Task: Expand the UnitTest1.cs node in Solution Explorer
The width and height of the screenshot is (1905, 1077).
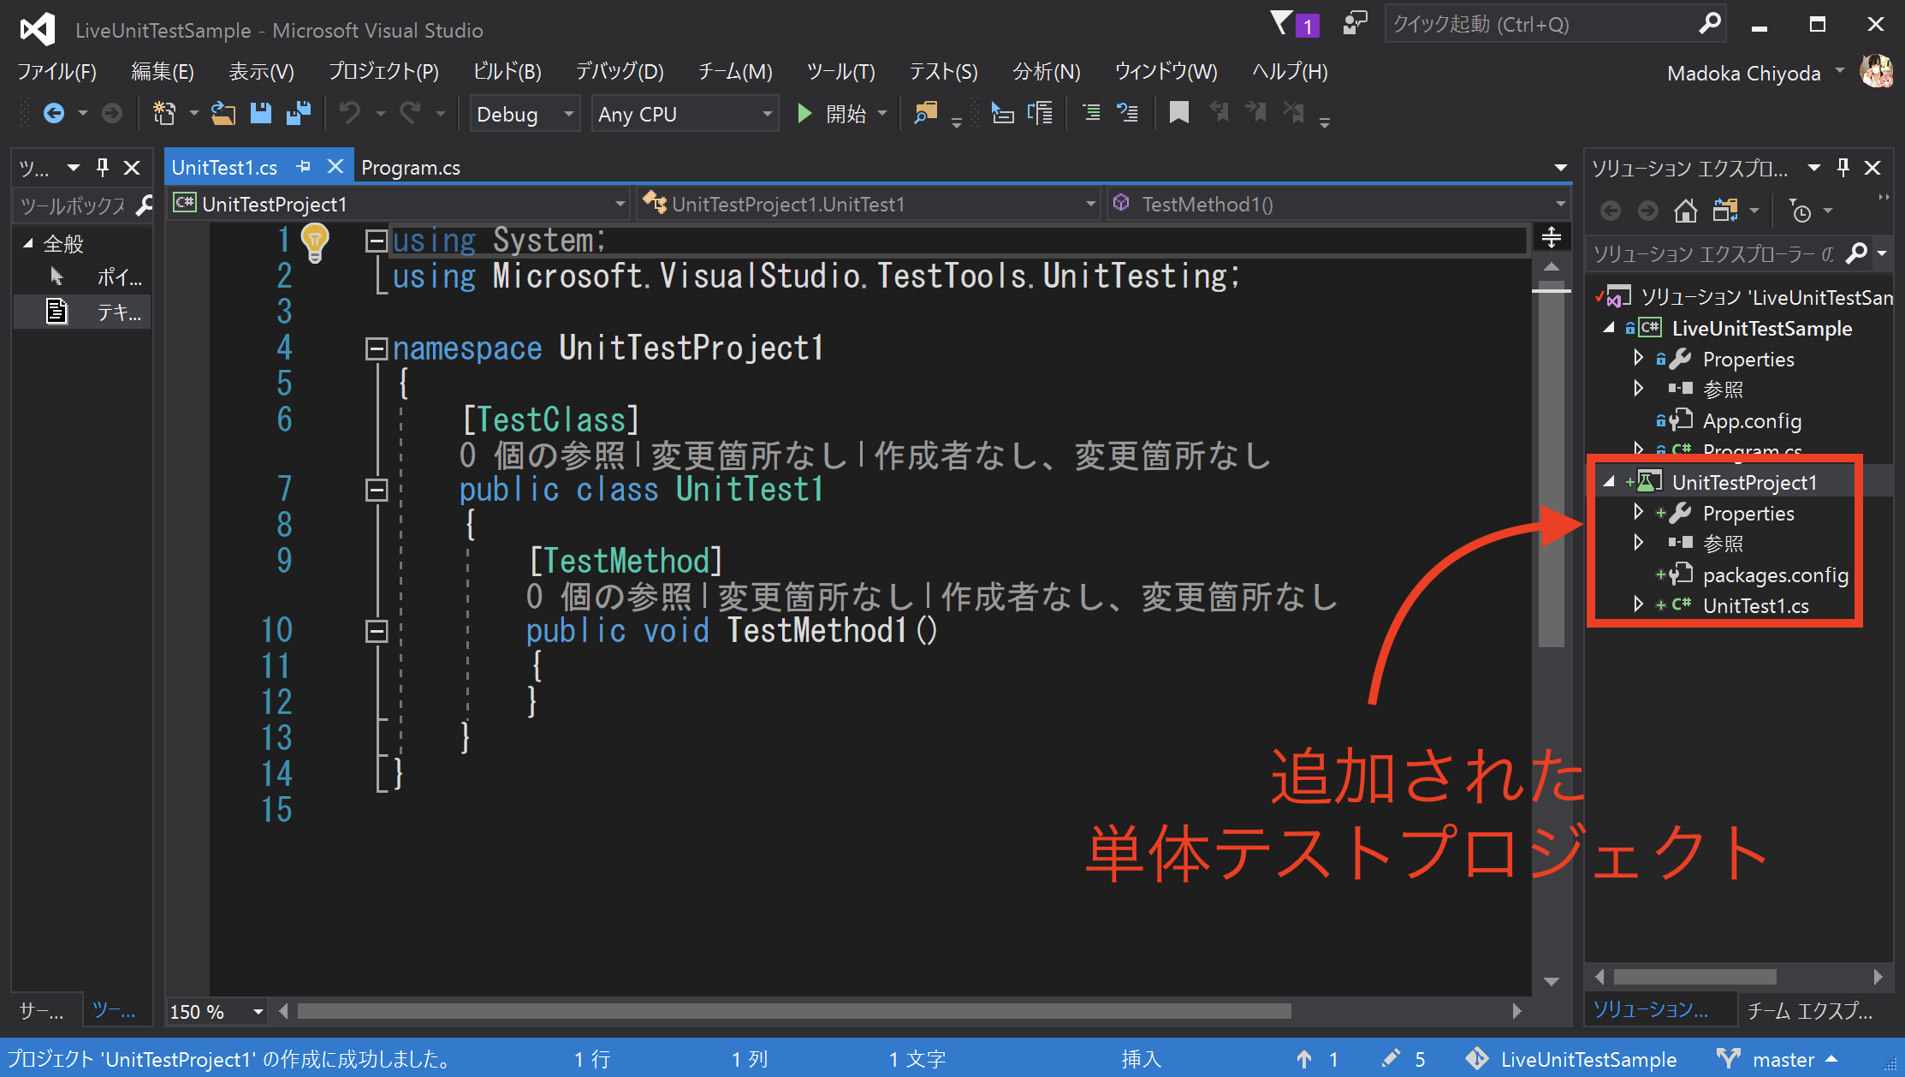Action: (1638, 604)
